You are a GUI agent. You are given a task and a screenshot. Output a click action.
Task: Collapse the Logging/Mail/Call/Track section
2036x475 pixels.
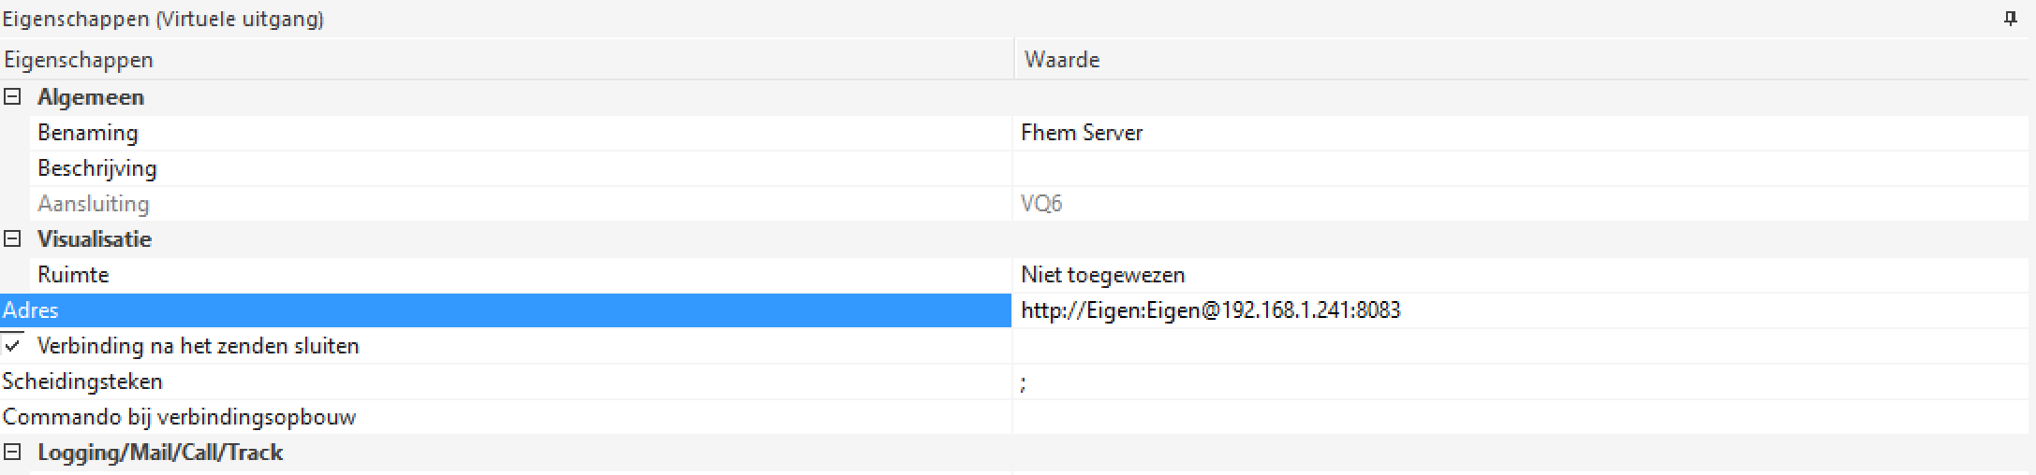tap(12, 453)
